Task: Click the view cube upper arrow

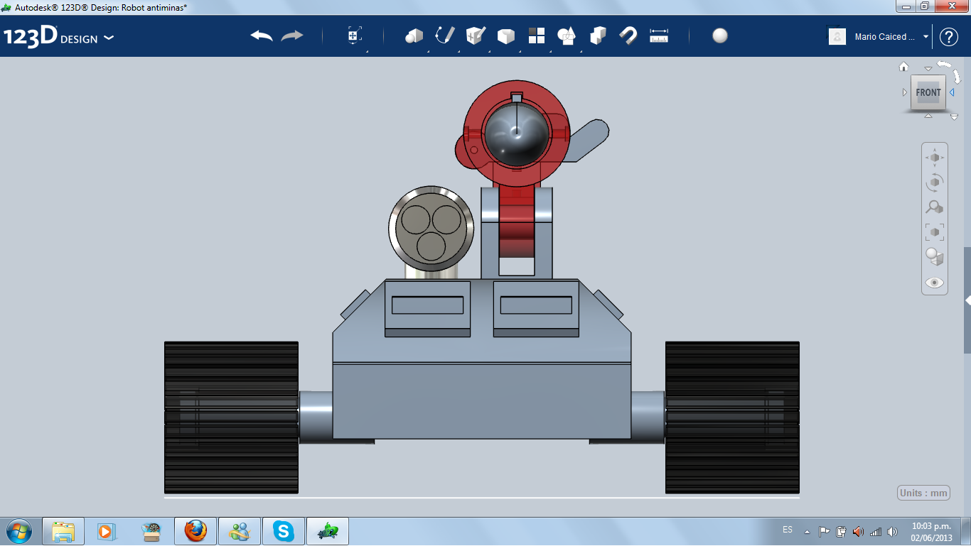Action: pyautogui.click(x=928, y=69)
